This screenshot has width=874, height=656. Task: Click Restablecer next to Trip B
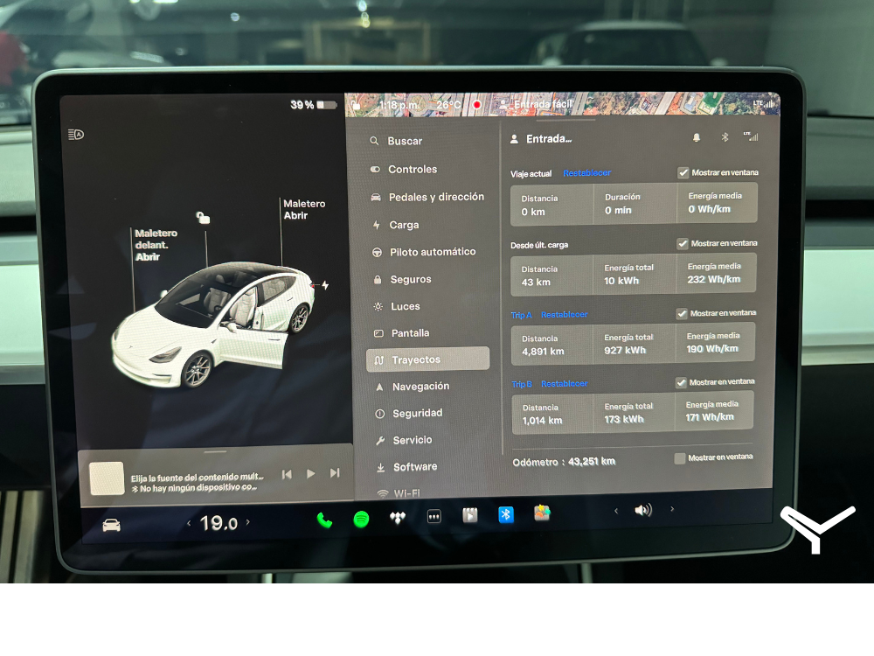(x=564, y=384)
